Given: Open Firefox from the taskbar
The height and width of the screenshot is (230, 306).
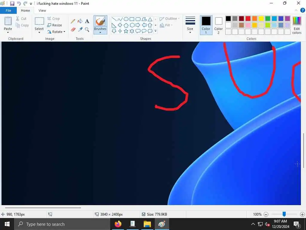Looking at the screenshot, I should pos(118,224).
